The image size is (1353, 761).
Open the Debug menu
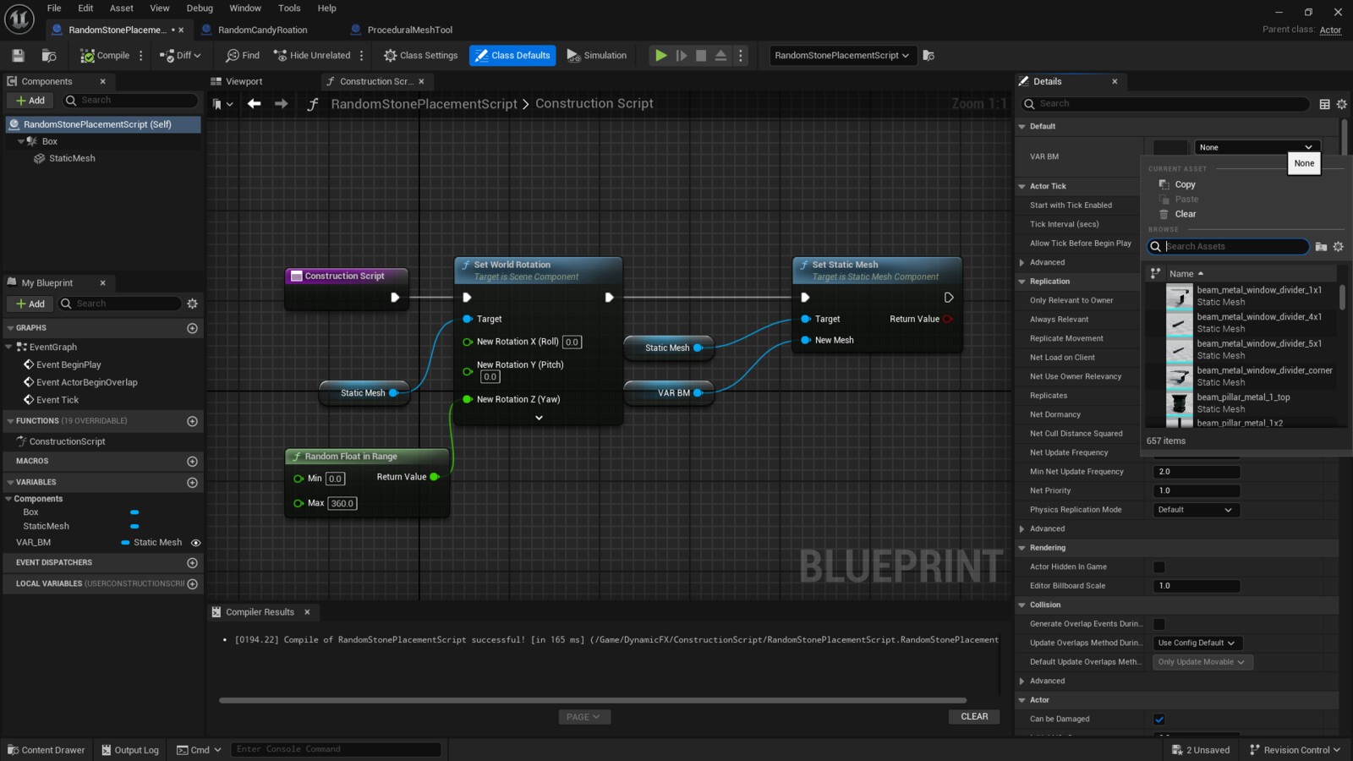point(200,8)
